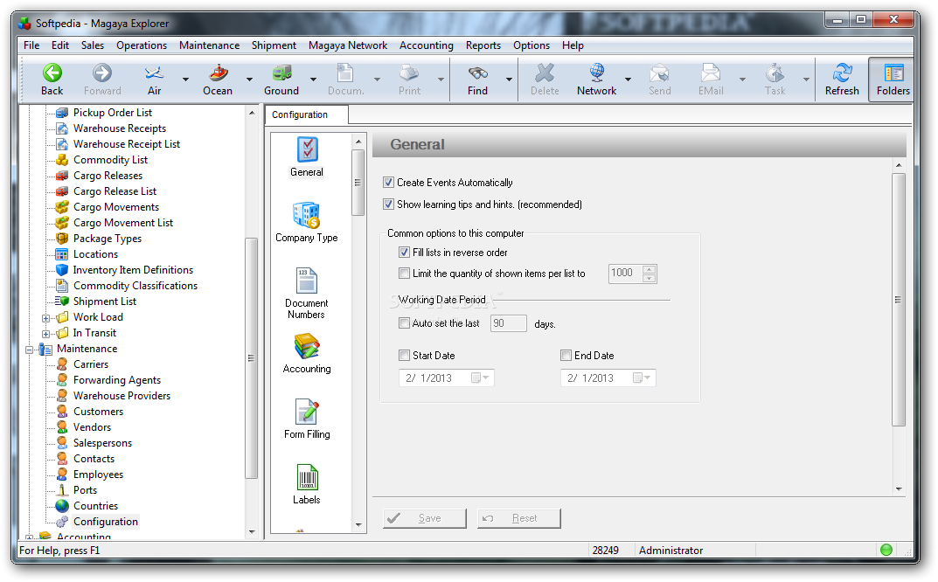Click the Find binoculars icon

click(x=477, y=73)
